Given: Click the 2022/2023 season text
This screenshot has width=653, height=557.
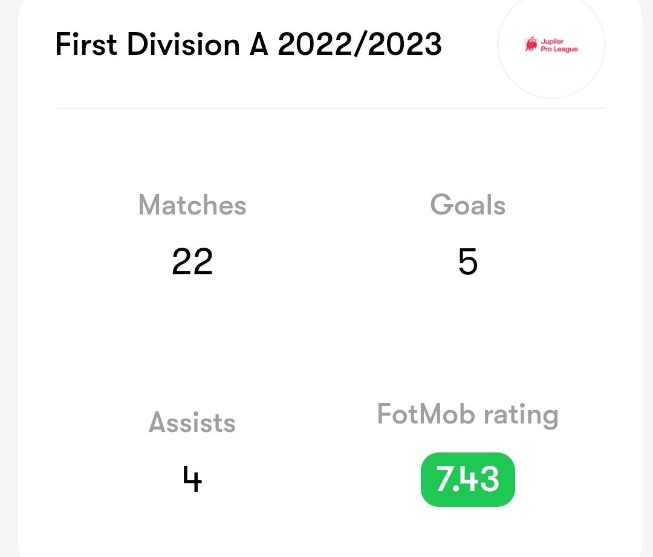Looking at the screenshot, I should pyautogui.click(x=359, y=44).
